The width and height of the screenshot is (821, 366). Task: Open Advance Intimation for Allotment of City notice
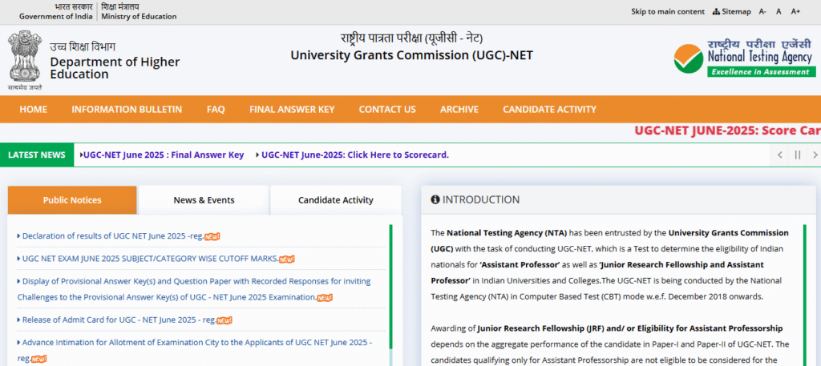tap(194, 350)
